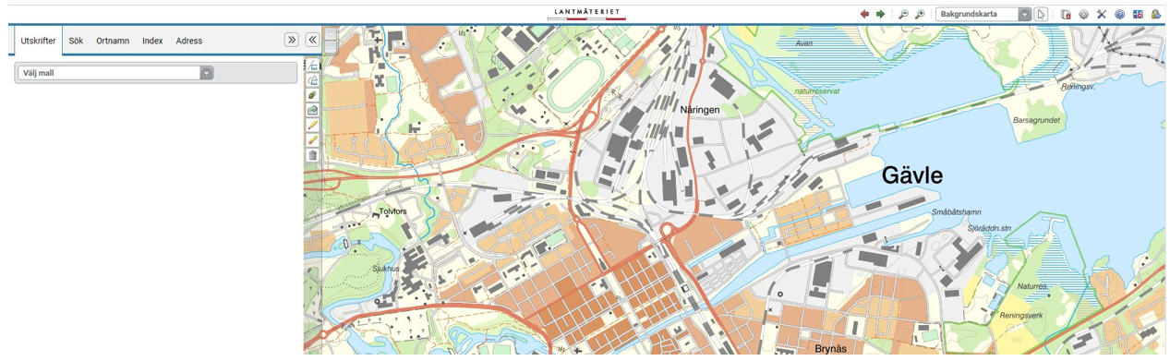Click the zoom in magnifier icon
The height and width of the screenshot is (361, 1170).
(920, 14)
